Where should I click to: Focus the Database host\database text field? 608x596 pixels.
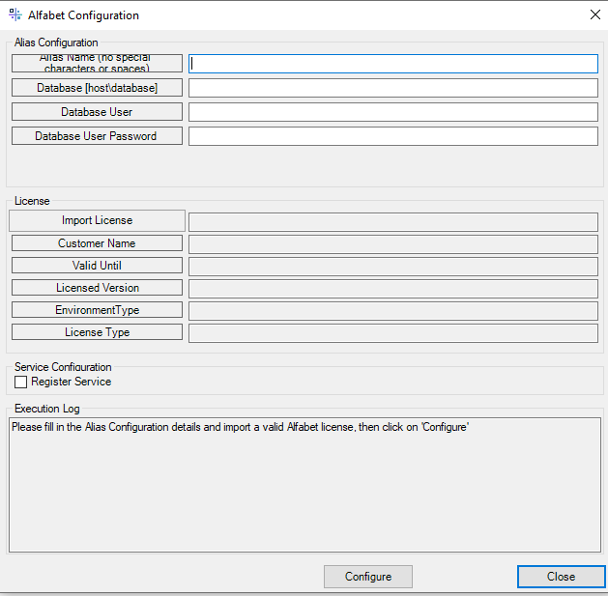(392, 88)
